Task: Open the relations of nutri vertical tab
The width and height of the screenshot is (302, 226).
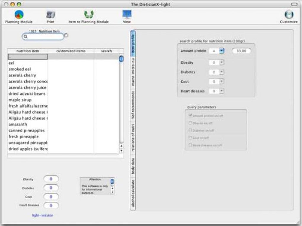Action: 133,138
